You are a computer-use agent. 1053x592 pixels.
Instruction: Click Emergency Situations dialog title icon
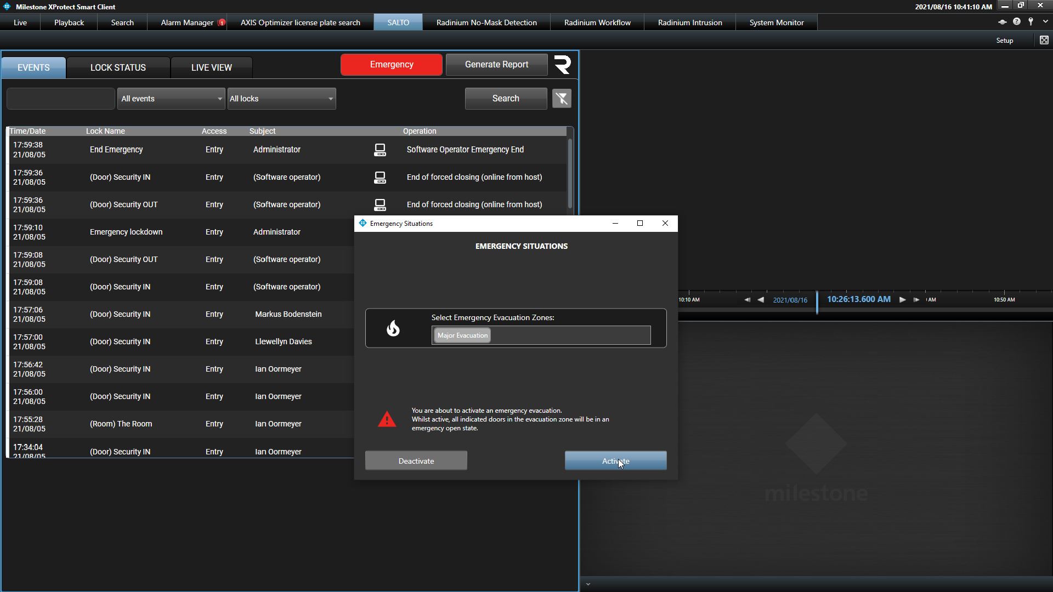[x=363, y=223]
